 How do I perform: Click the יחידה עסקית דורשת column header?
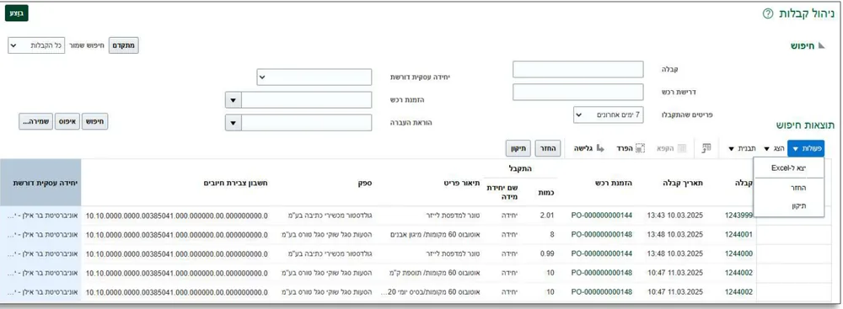(46, 184)
